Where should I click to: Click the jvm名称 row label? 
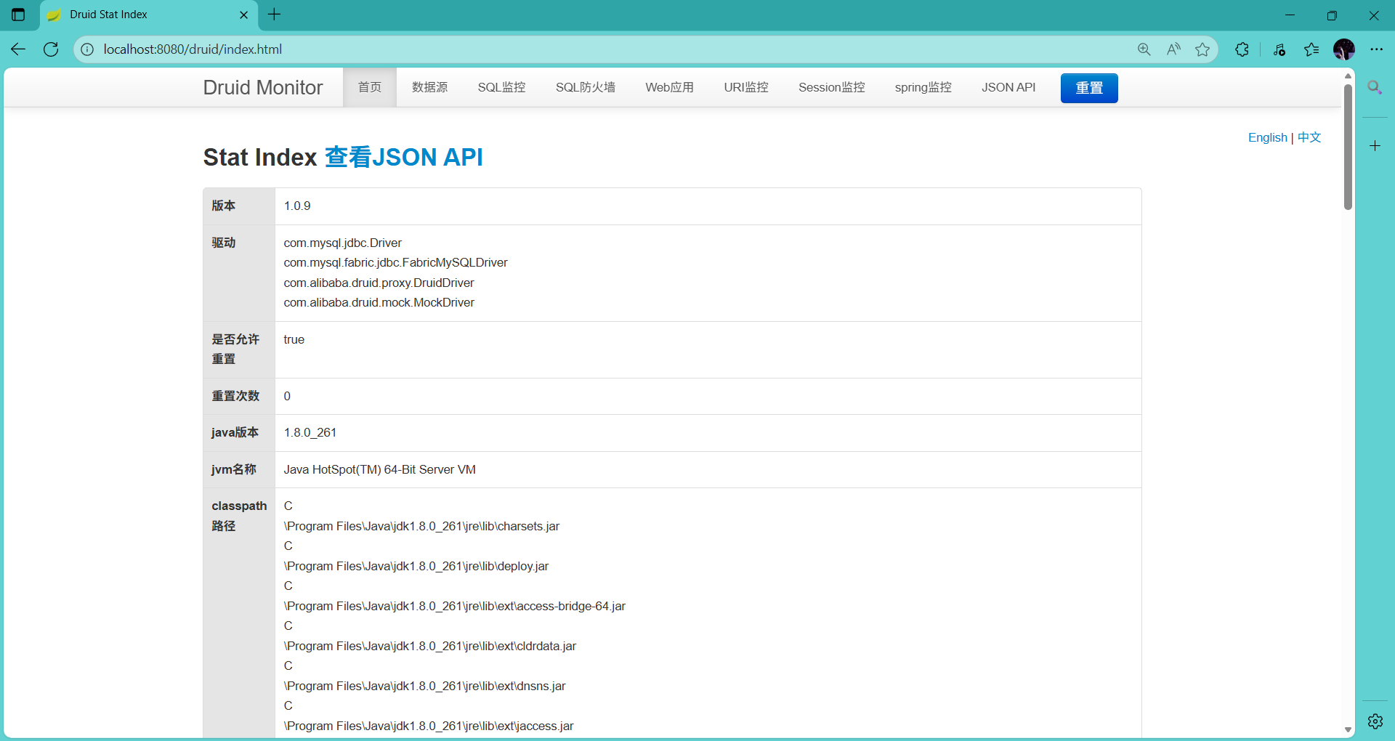tap(233, 469)
